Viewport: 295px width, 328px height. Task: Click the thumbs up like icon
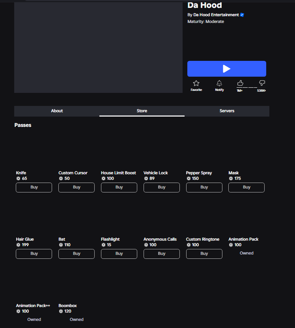(x=240, y=83)
